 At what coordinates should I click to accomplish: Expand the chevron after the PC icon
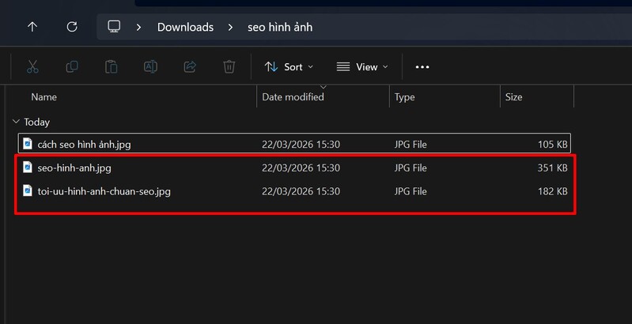pyautogui.click(x=138, y=28)
